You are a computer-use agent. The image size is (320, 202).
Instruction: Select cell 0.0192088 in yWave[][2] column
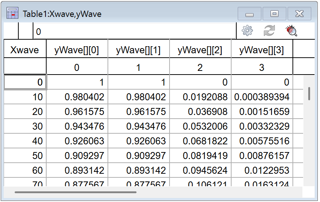[200, 97]
